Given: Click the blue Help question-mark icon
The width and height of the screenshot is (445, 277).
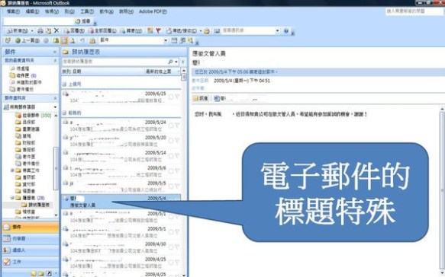Looking at the screenshot, I should point(286,30).
